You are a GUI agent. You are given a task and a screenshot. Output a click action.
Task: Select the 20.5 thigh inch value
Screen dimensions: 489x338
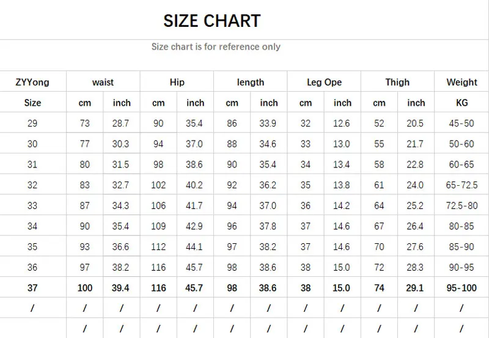pos(416,123)
